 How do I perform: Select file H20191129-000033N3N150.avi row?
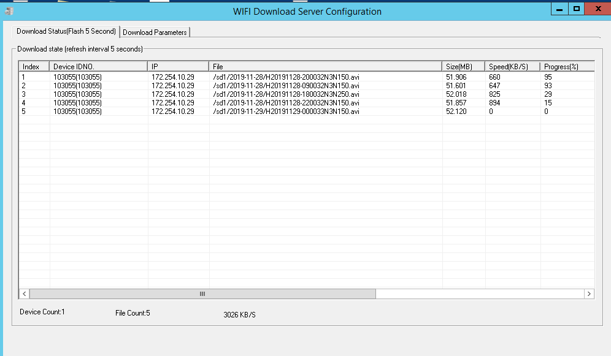307,112
